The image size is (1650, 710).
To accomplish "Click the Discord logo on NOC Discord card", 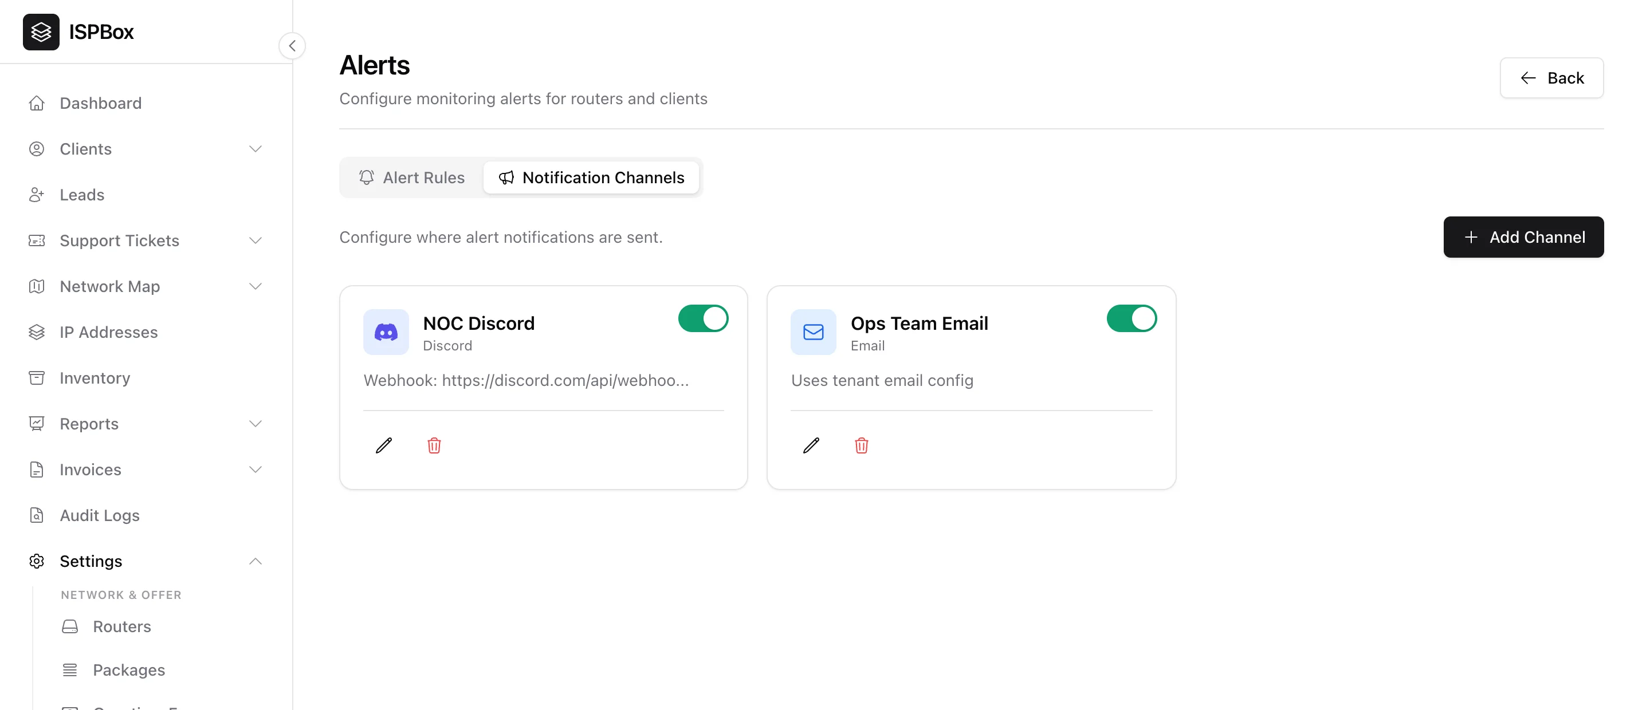I will (386, 332).
